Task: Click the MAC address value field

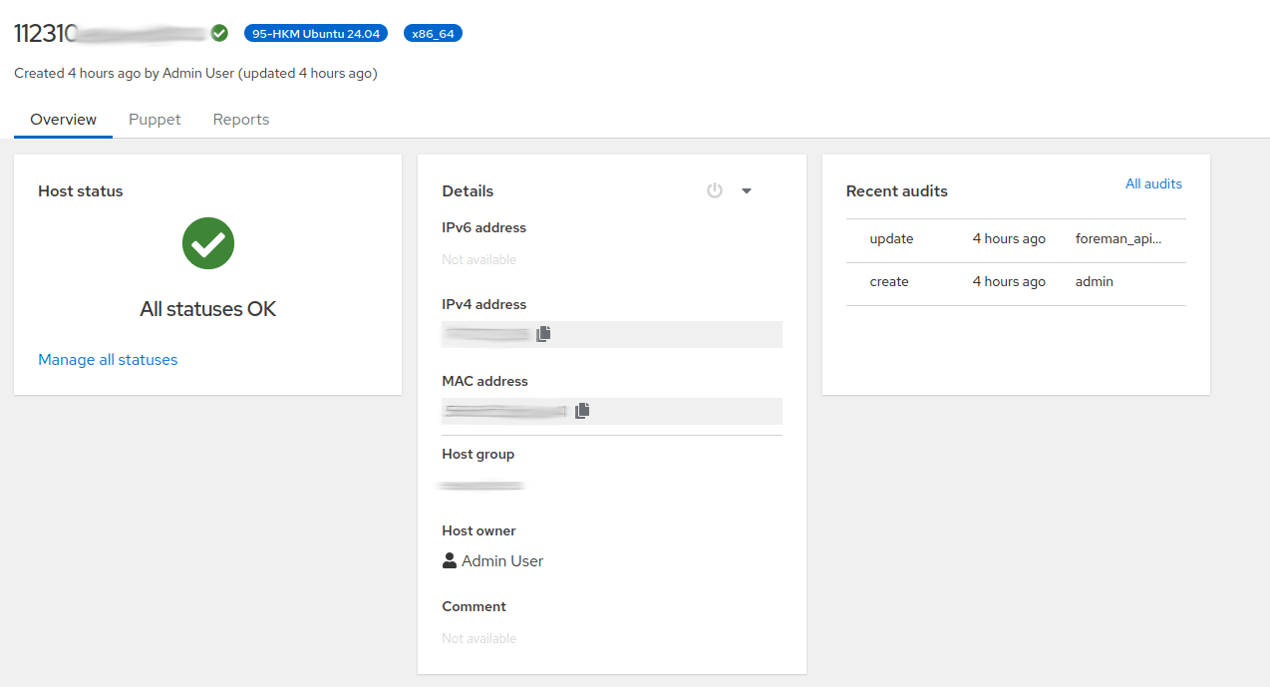Action: [x=504, y=411]
